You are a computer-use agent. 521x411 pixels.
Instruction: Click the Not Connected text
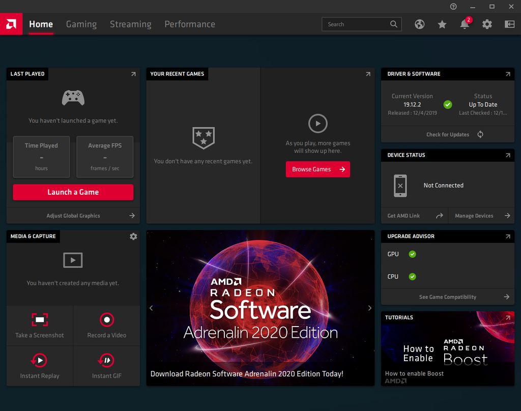tap(443, 185)
